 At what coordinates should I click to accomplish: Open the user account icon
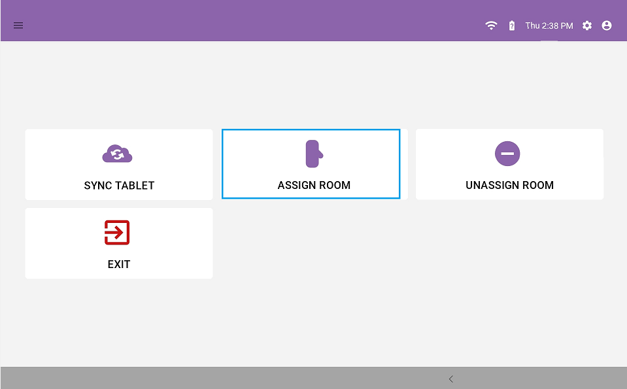click(607, 25)
